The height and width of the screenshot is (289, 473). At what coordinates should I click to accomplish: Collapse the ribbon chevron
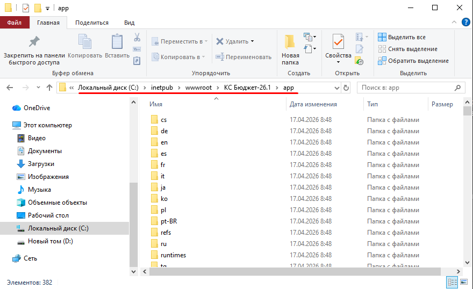point(454,23)
